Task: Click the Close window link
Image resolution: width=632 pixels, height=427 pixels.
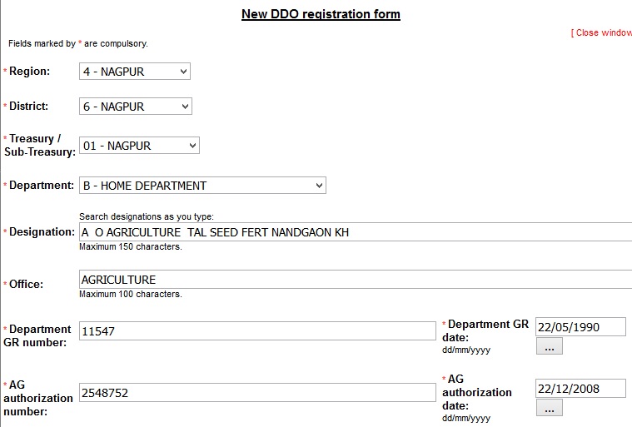Action: click(601, 32)
